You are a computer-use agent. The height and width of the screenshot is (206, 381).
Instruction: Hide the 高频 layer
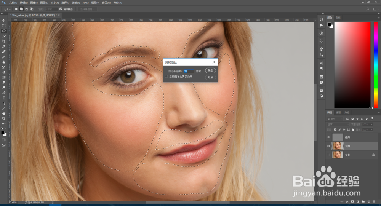(x=328, y=137)
